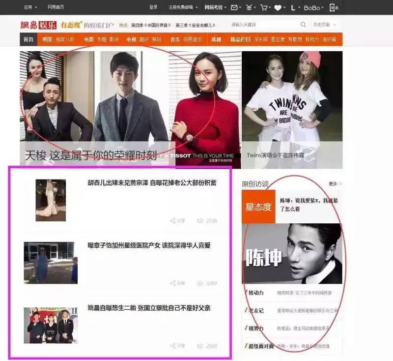
Task: Open headline 曝章子怡加州星级医院产女
Action: coord(149,245)
